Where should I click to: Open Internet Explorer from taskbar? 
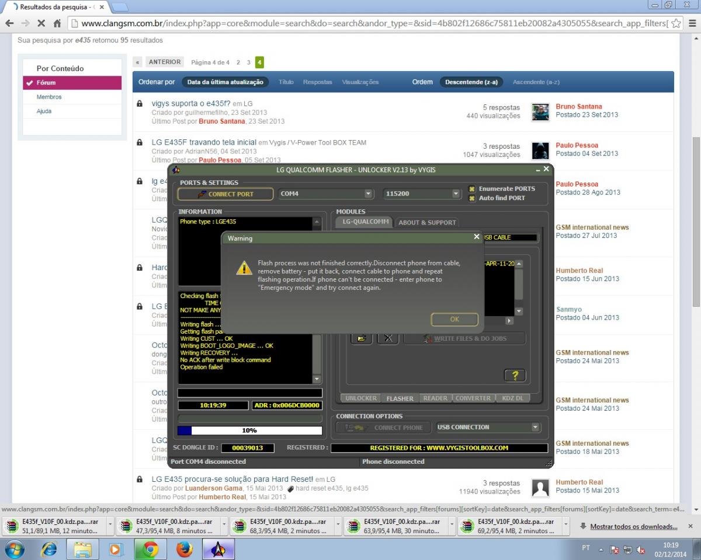coord(50,549)
